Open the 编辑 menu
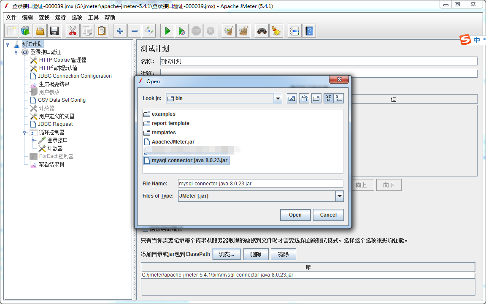 pos(27,17)
